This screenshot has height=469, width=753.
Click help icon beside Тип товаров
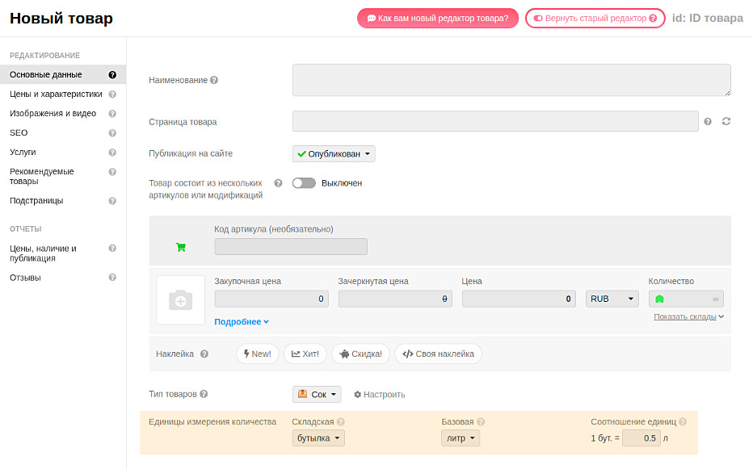click(x=204, y=395)
